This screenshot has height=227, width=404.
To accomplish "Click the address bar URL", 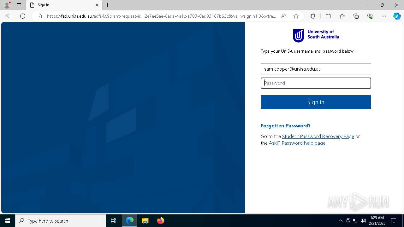I will [x=161, y=16].
